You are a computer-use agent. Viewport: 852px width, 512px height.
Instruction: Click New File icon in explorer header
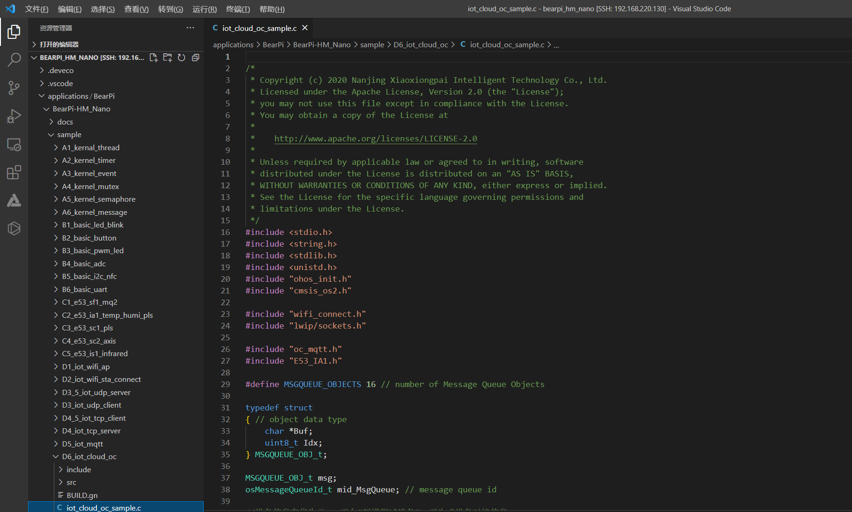(x=153, y=58)
